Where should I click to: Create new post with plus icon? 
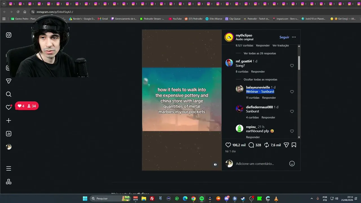coord(9,120)
